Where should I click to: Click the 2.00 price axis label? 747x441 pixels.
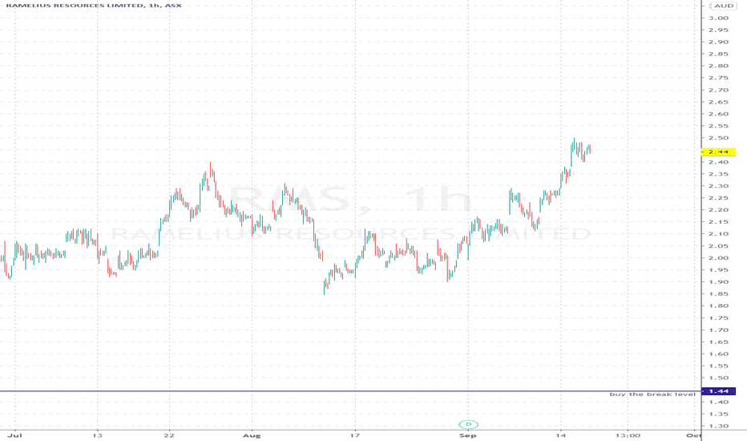[718, 258]
